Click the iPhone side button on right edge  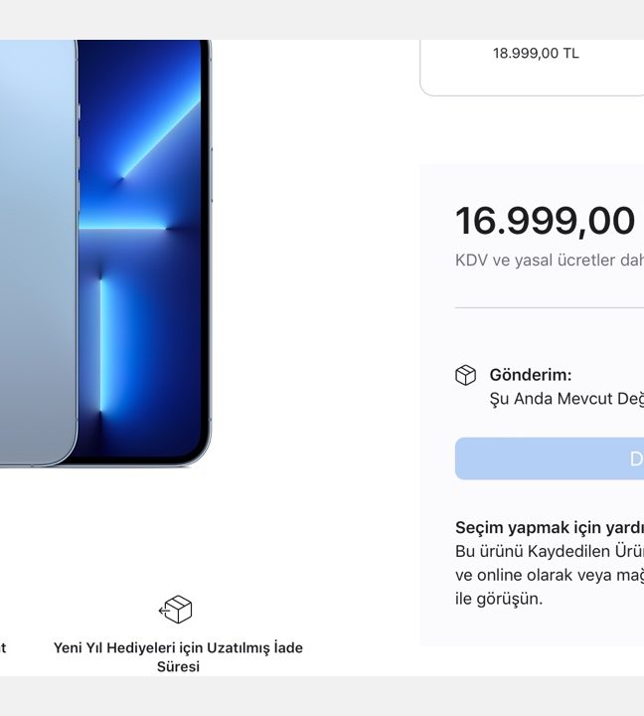pos(212,175)
